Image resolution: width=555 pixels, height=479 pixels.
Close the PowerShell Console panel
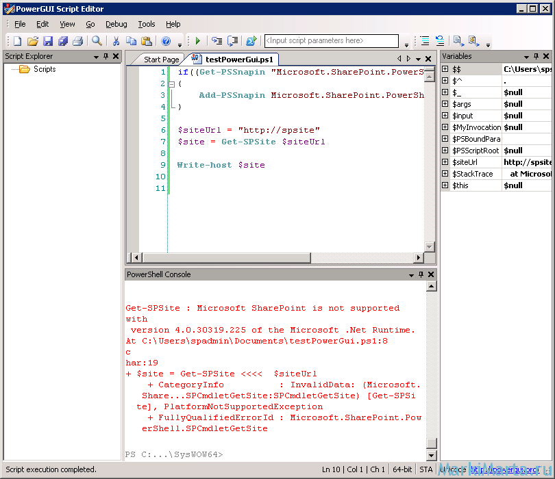click(431, 274)
